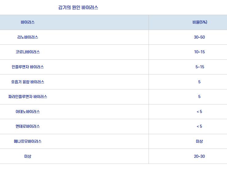Screen dimensions: 227x174
Task: Click the 30~50 value for 리노바이러스
Action: (x=199, y=37)
